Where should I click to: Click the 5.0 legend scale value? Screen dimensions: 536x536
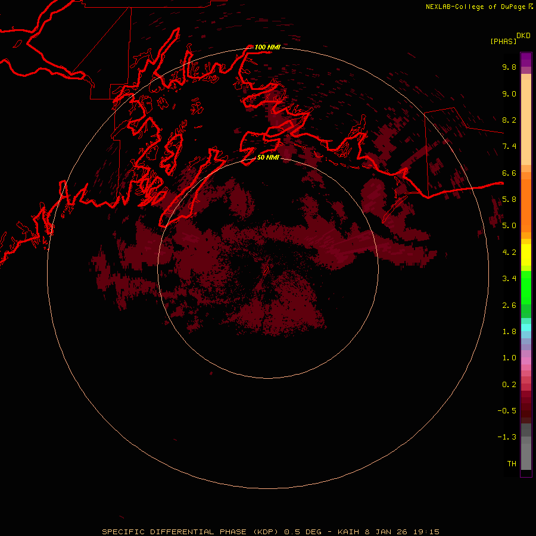pyautogui.click(x=509, y=226)
